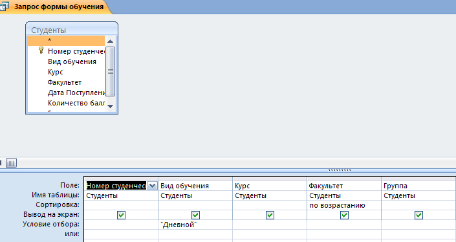This screenshot has width=456, height=242.
Task: Click the table name cell under 'Факультет'
Action: tap(344, 195)
